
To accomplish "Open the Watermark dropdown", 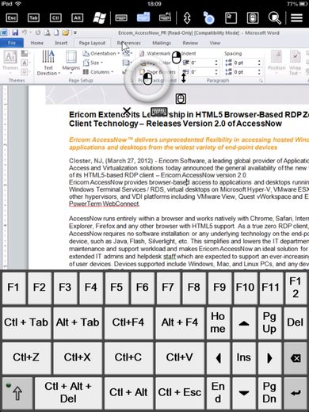I will [x=155, y=53].
